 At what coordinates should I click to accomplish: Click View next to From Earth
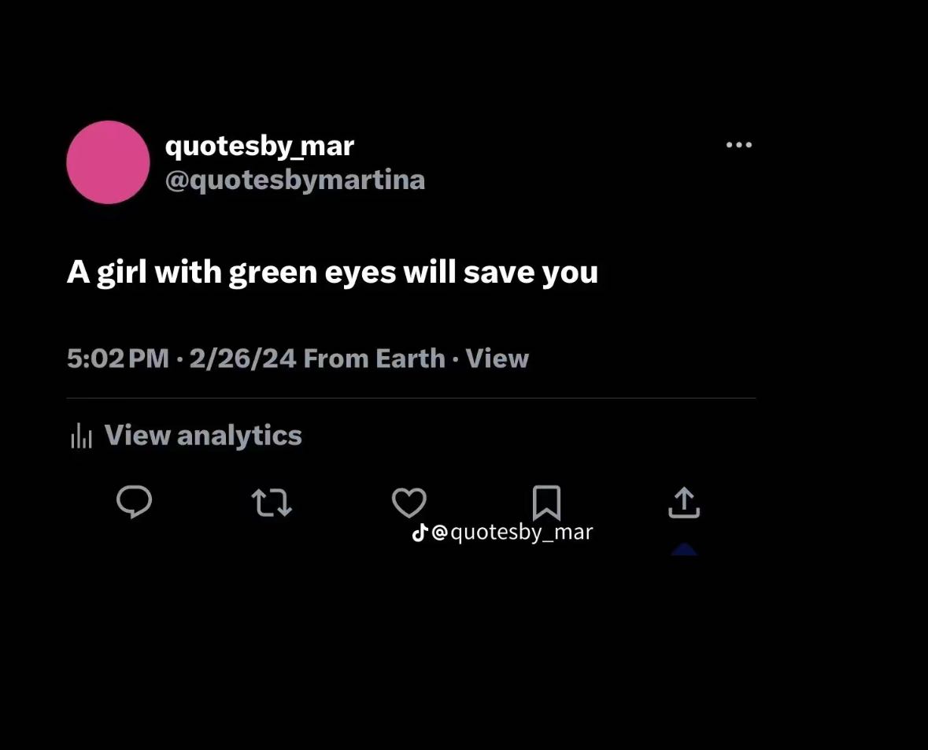[497, 358]
